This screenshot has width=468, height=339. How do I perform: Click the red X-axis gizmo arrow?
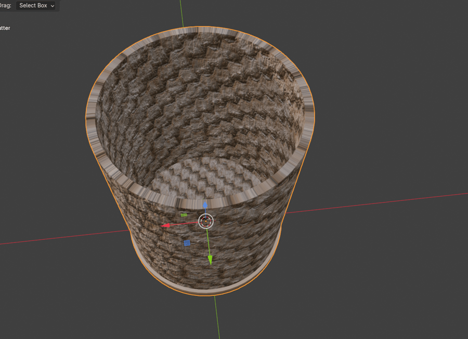click(x=165, y=225)
